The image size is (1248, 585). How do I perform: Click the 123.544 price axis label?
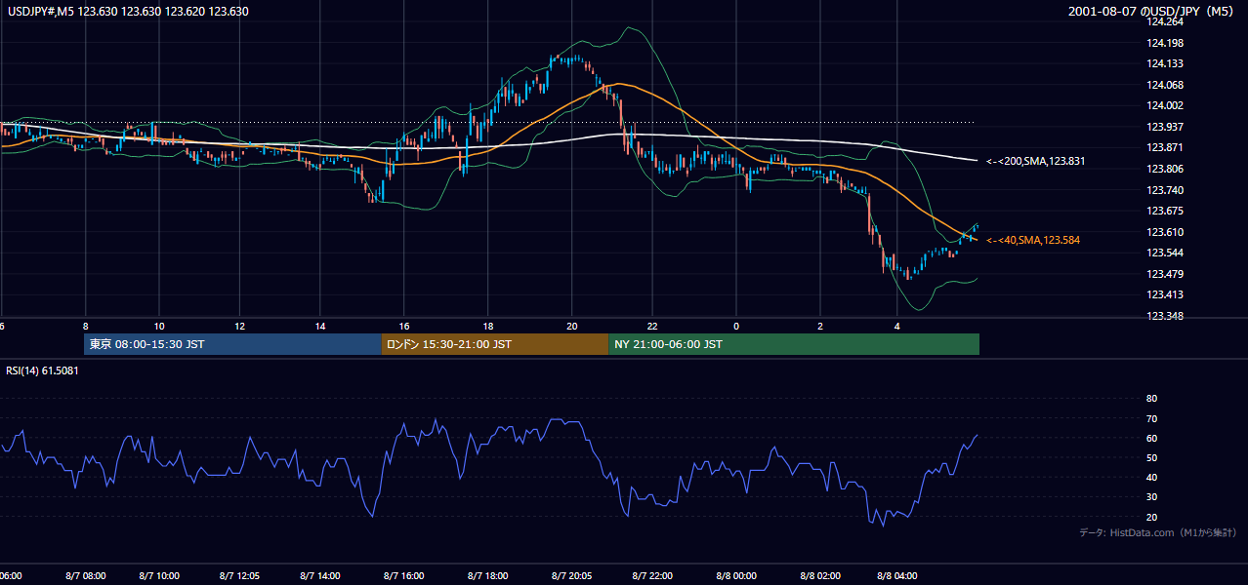pyautogui.click(x=1164, y=253)
